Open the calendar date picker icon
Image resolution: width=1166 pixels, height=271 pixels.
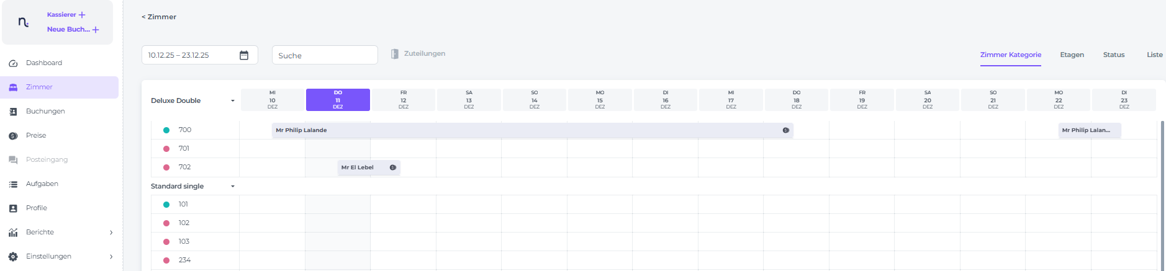point(244,55)
